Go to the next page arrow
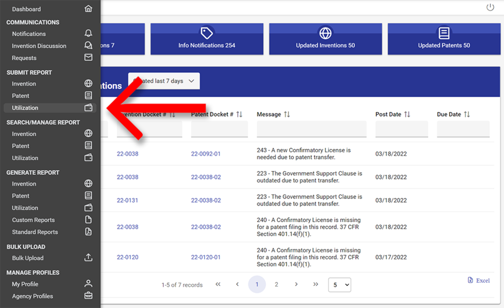This screenshot has height=308, width=504. (x=296, y=284)
